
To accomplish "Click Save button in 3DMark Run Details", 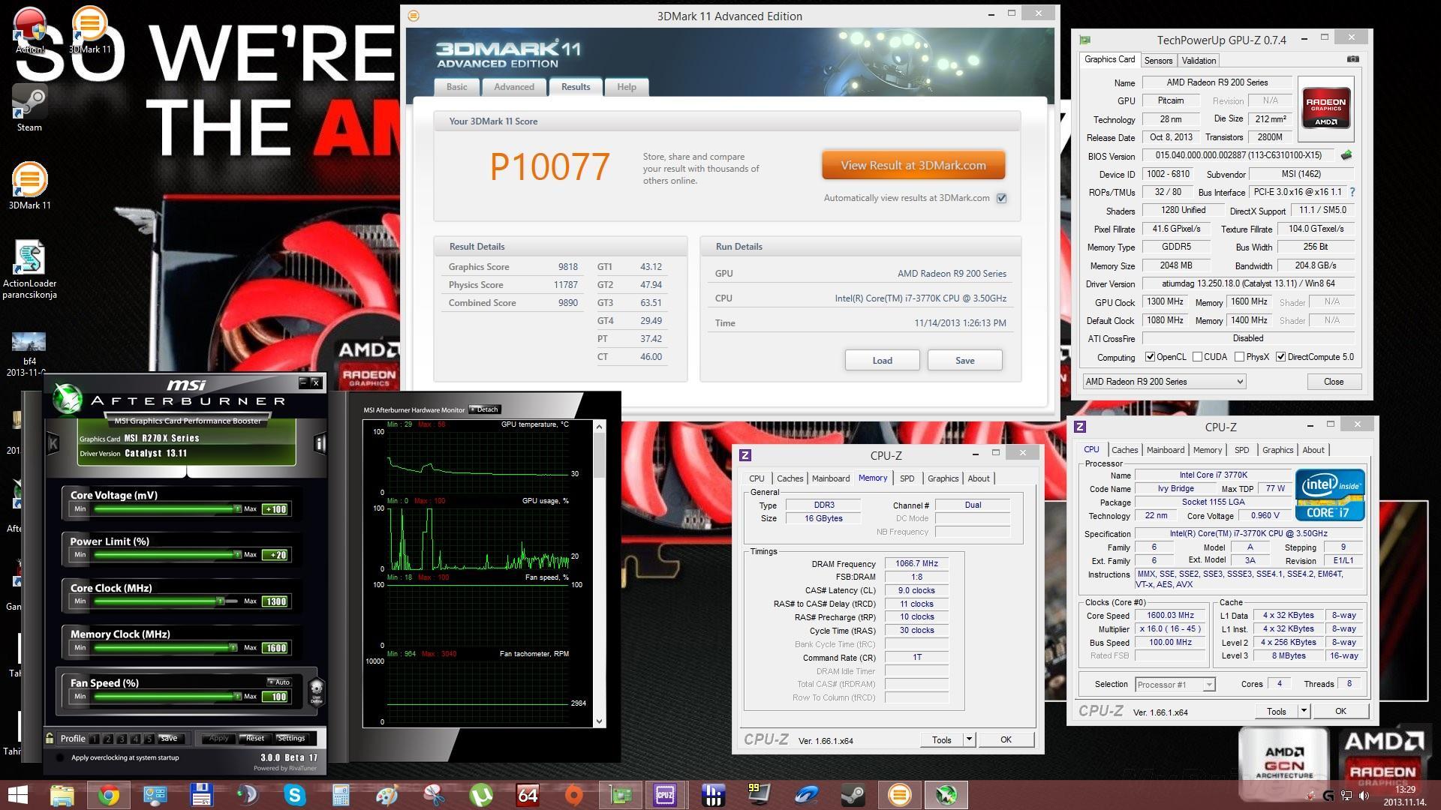I will pos(964,360).
